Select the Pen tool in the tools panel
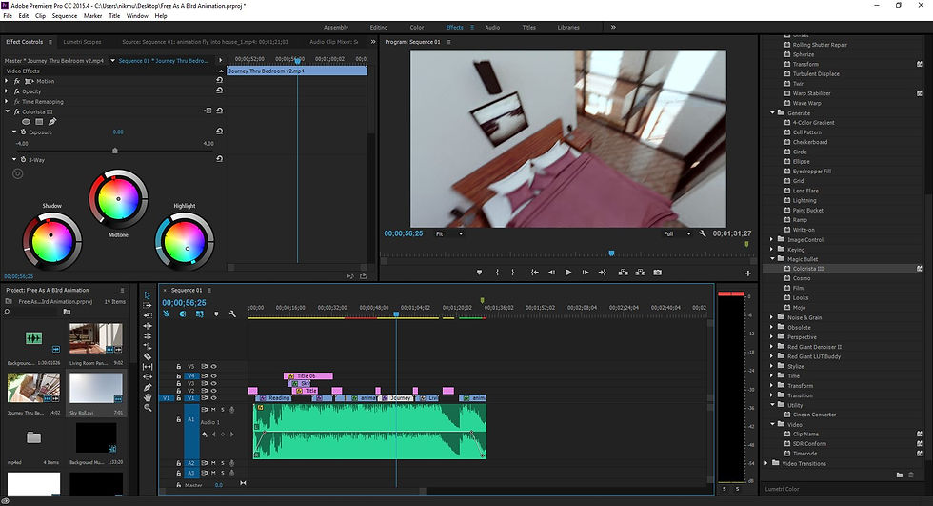The height and width of the screenshot is (506, 933). click(148, 387)
